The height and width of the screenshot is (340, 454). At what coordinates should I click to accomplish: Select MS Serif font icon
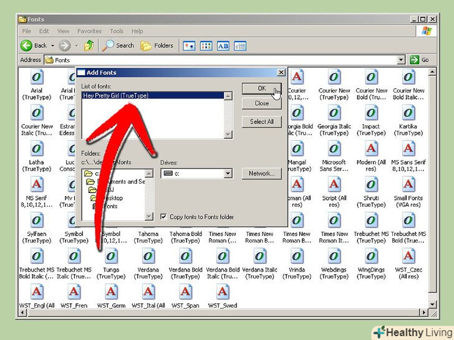point(37,184)
